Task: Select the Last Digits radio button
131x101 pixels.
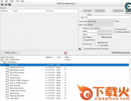Action: [x=99, y=45]
